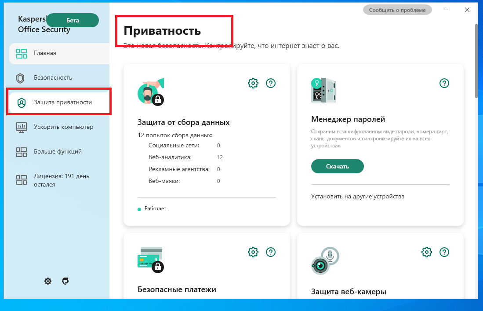The image size is (483, 311).
Task: Click the webcam and microphone illustration
Action: tap(325, 260)
